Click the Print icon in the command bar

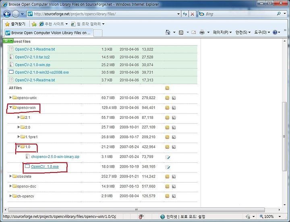click(202, 33)
